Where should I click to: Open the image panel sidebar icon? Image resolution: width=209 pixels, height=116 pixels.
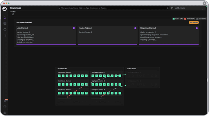coord(5,23)
